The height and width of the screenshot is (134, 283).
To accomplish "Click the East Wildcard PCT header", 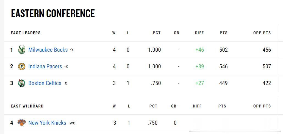I will 153,106.
